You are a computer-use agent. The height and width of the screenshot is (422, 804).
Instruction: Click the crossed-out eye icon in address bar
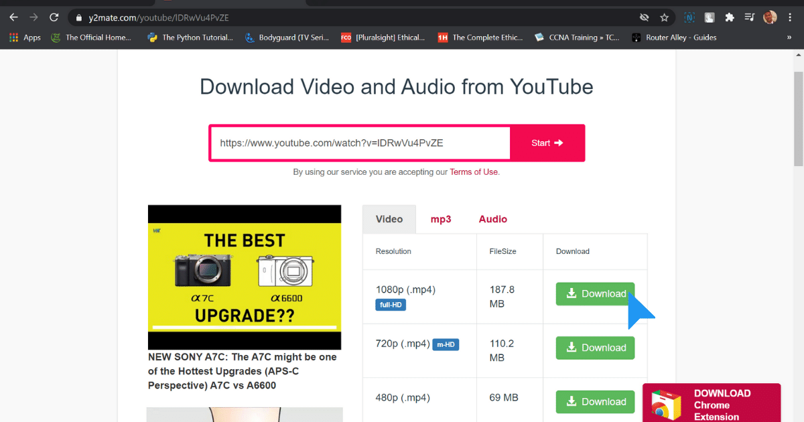click(x=644, y=17)
